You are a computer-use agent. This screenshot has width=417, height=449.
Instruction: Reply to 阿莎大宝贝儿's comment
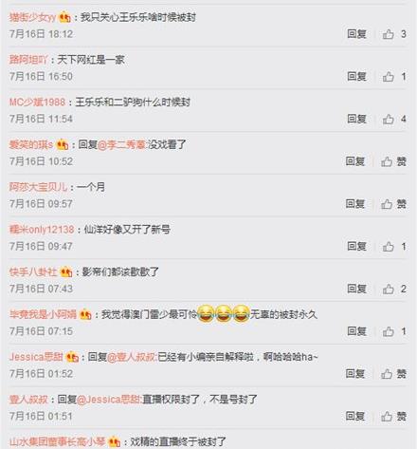coord(355,204)
